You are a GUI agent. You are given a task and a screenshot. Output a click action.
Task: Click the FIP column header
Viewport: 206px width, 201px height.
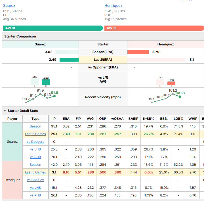pyautogui.click(x=78, y=119)
